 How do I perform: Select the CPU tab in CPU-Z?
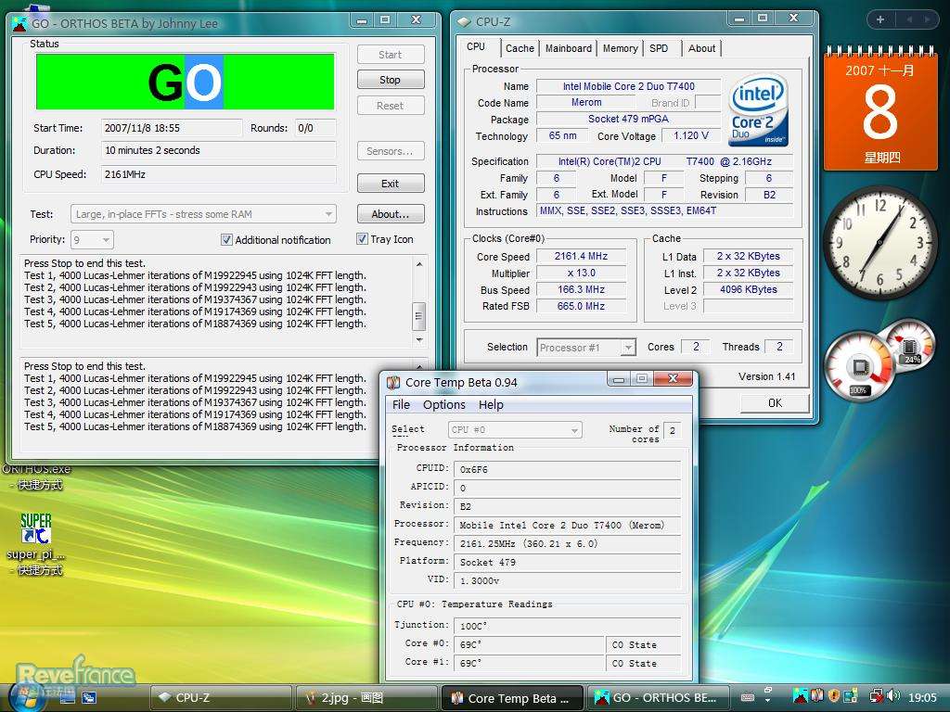[476, 47]
